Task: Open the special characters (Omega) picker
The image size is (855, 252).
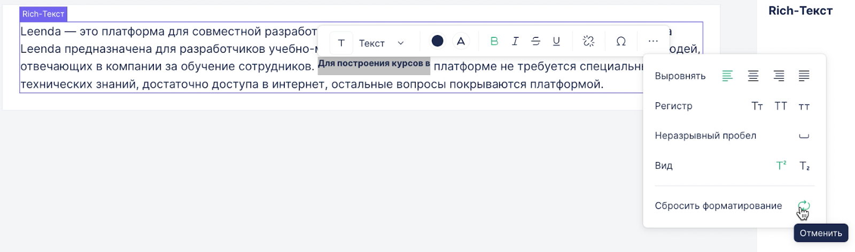Action: [x=621, y=42]
